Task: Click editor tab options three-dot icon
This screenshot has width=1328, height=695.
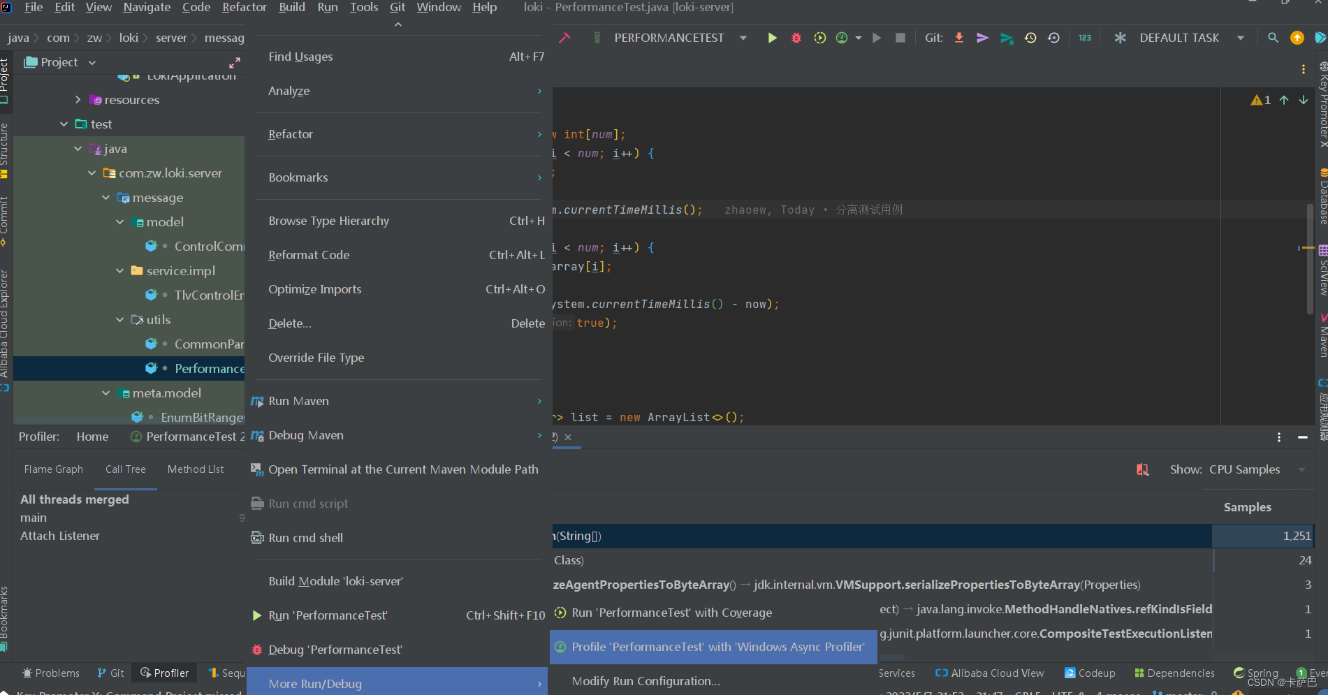Action: [1304, 69]
